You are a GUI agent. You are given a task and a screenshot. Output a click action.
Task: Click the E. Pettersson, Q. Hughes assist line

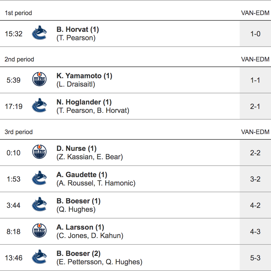(x=99, y=262)
